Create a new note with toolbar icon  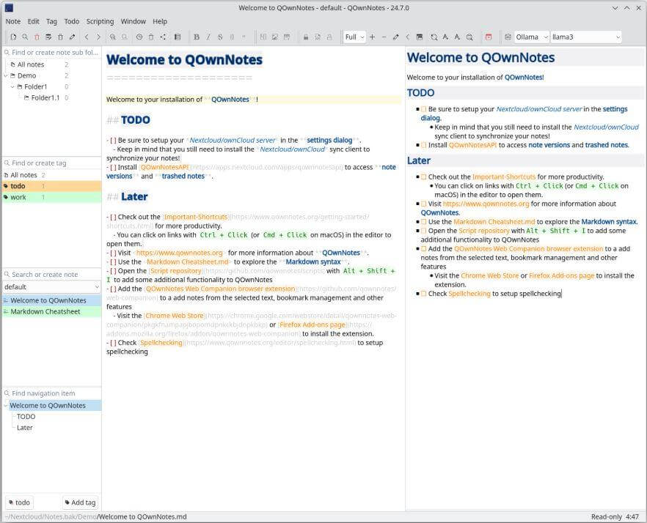pyautogui.click(x=12, y=37)
